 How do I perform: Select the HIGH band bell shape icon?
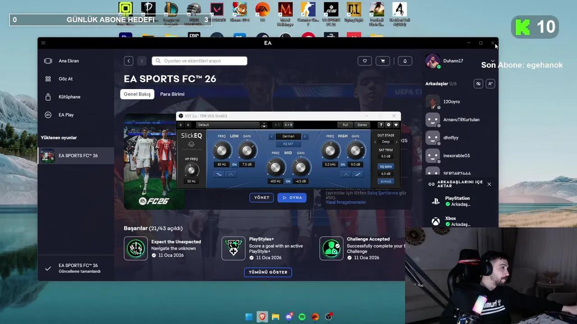(346, 174)
